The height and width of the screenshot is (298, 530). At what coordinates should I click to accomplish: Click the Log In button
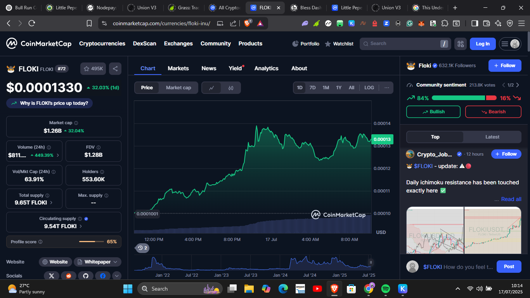point(483,44)
